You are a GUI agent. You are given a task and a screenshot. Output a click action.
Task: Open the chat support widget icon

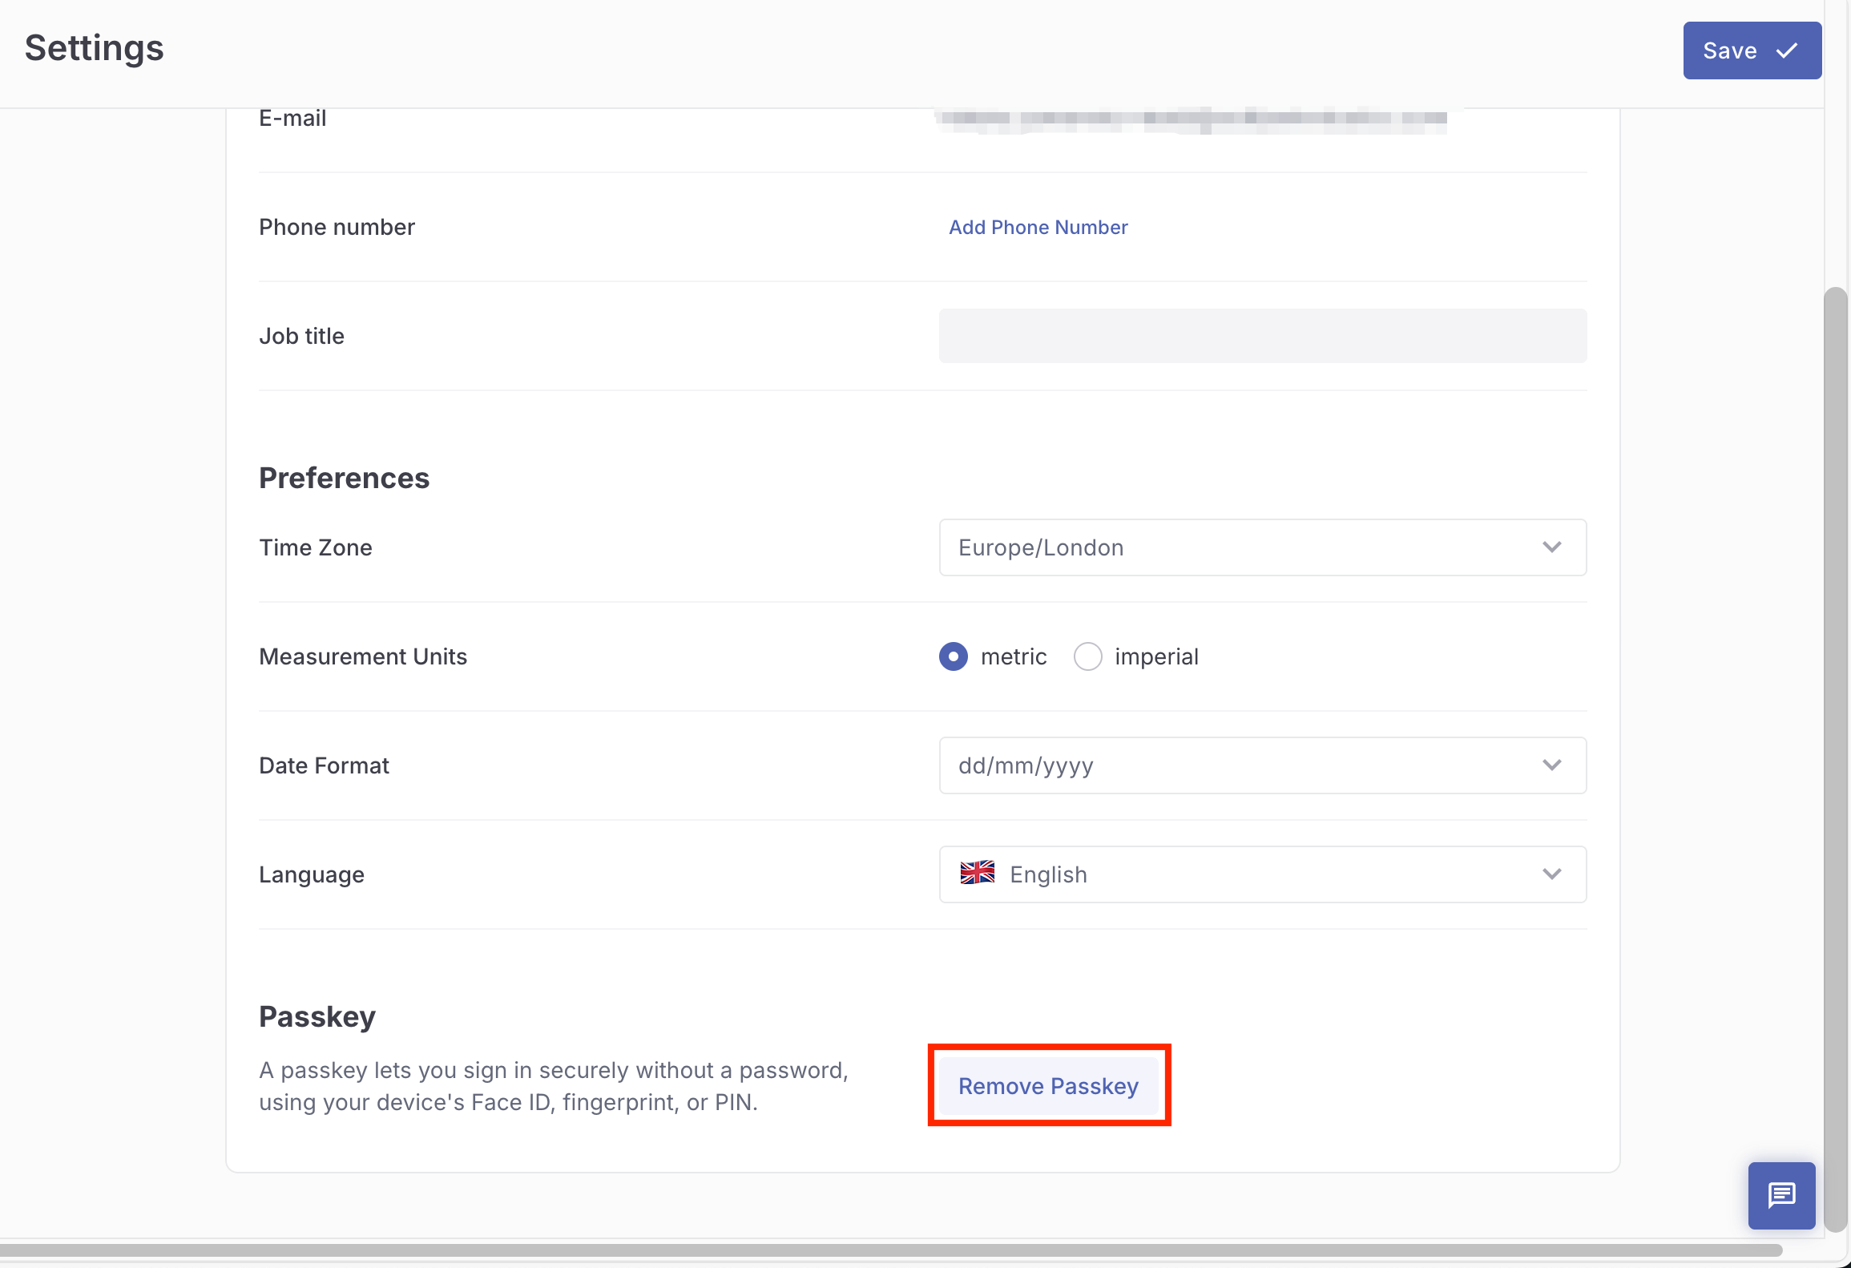[x=1781, y=1195]
